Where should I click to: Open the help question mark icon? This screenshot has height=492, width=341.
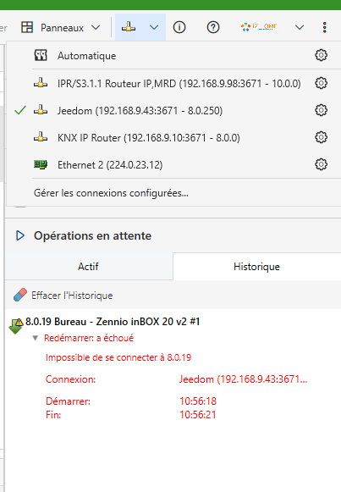coord(213,27)
